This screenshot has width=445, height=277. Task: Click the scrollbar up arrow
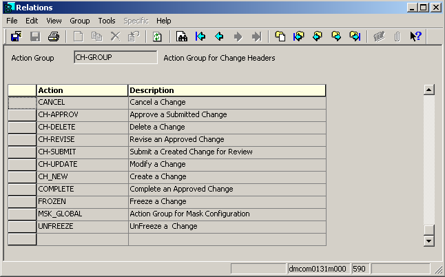[x=428, y=90]
